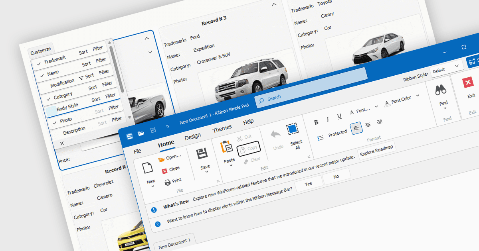Switch to the Help ribbon tab
The width and height of the screenshot is (479, 251).
248,121
